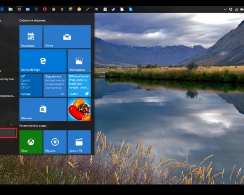Open the Магазин (Store) tile
The height and width of the screenshot is (195, 244).
[x=43, y=109]
